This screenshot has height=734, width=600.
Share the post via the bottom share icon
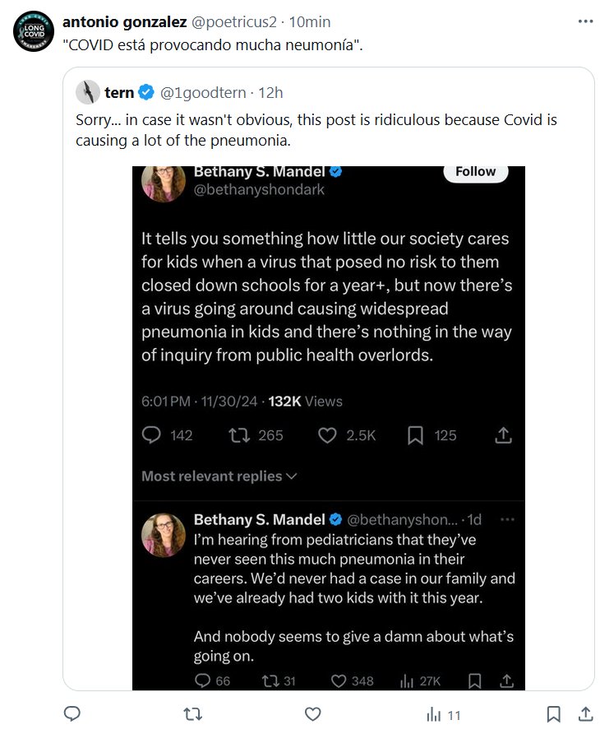(585, 714)
